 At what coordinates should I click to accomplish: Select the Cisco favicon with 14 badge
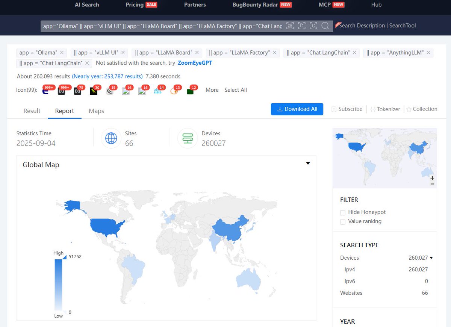(x=158, y=91)
